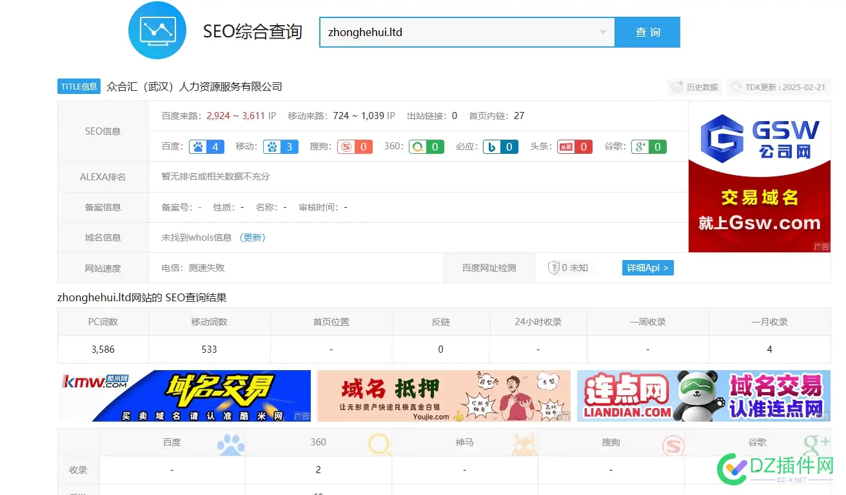The image size is (846, 495).
Task: Click the 查询 search button
Action: point(647,32)
